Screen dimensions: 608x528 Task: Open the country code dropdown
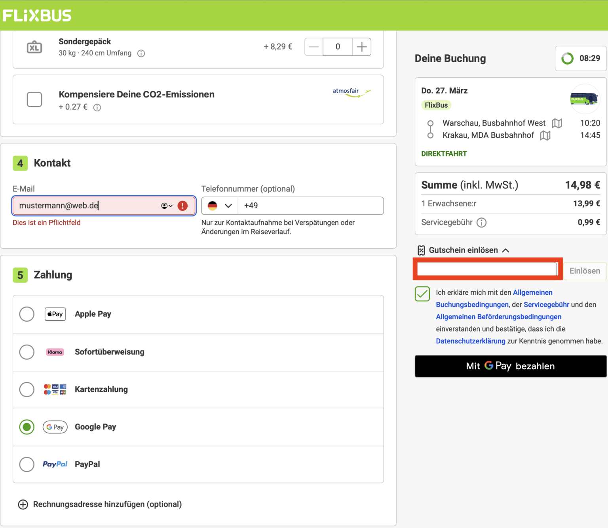pos(220,206)
